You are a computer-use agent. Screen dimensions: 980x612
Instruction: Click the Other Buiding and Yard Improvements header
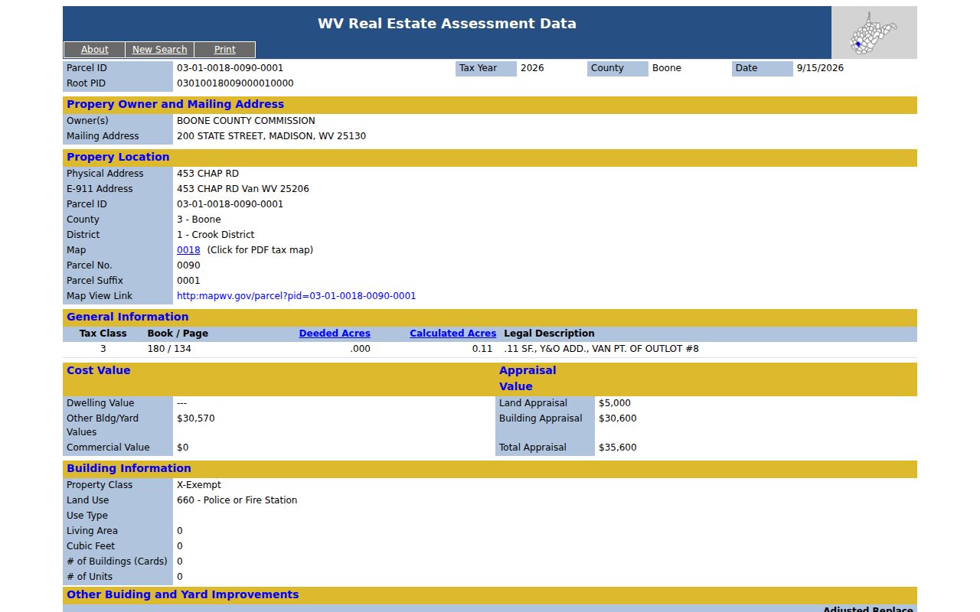[x=490, y=595]
